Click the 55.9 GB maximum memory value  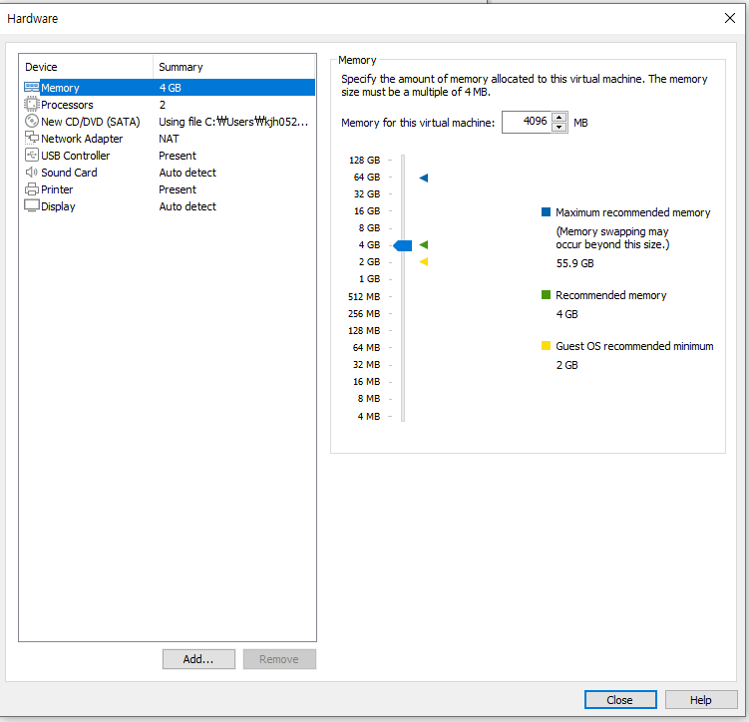pos(575,263)
